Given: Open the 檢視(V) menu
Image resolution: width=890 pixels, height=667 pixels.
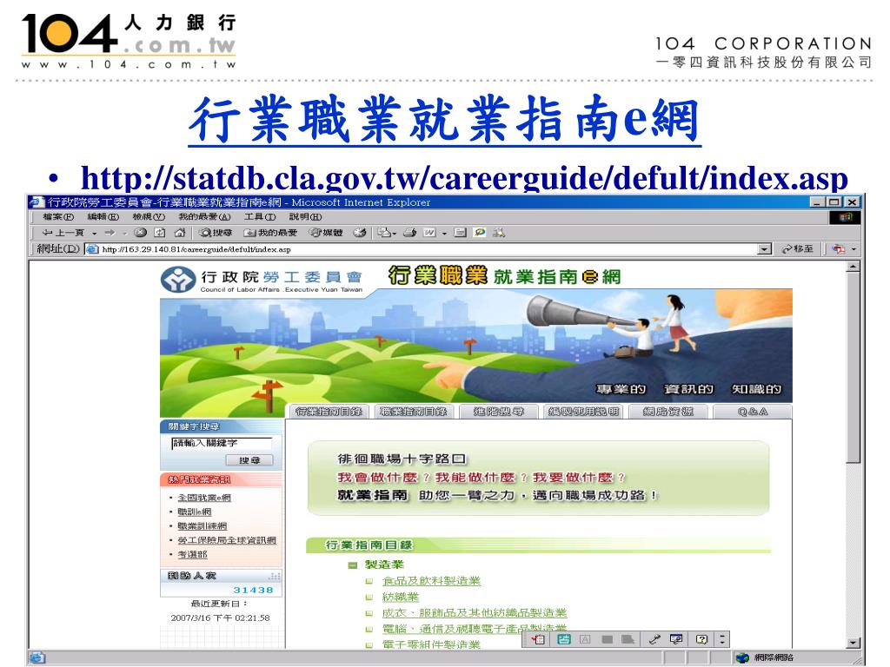Looking at the screenshot, I should tap(148, 216).
